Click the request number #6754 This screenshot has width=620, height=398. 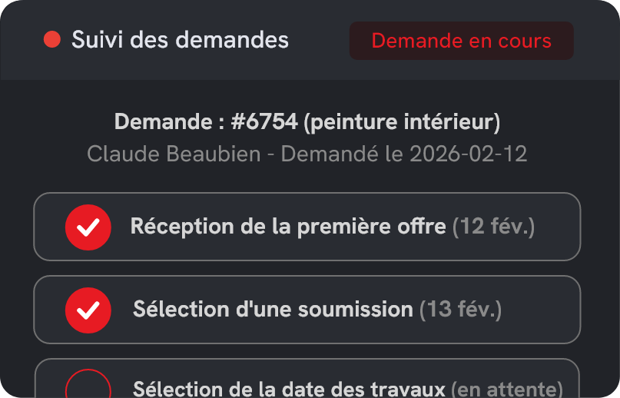264,121
